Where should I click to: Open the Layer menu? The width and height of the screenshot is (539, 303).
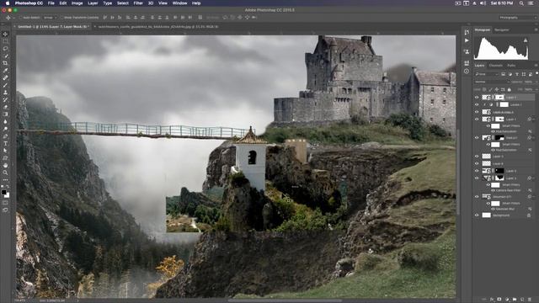coord(93,3)
